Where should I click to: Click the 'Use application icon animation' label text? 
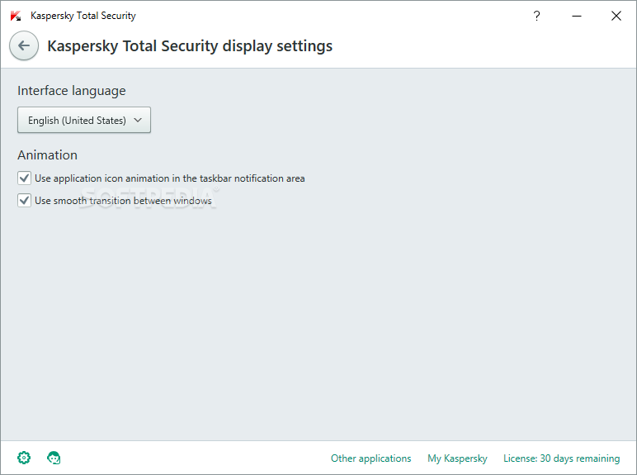(x=170, y=178)
